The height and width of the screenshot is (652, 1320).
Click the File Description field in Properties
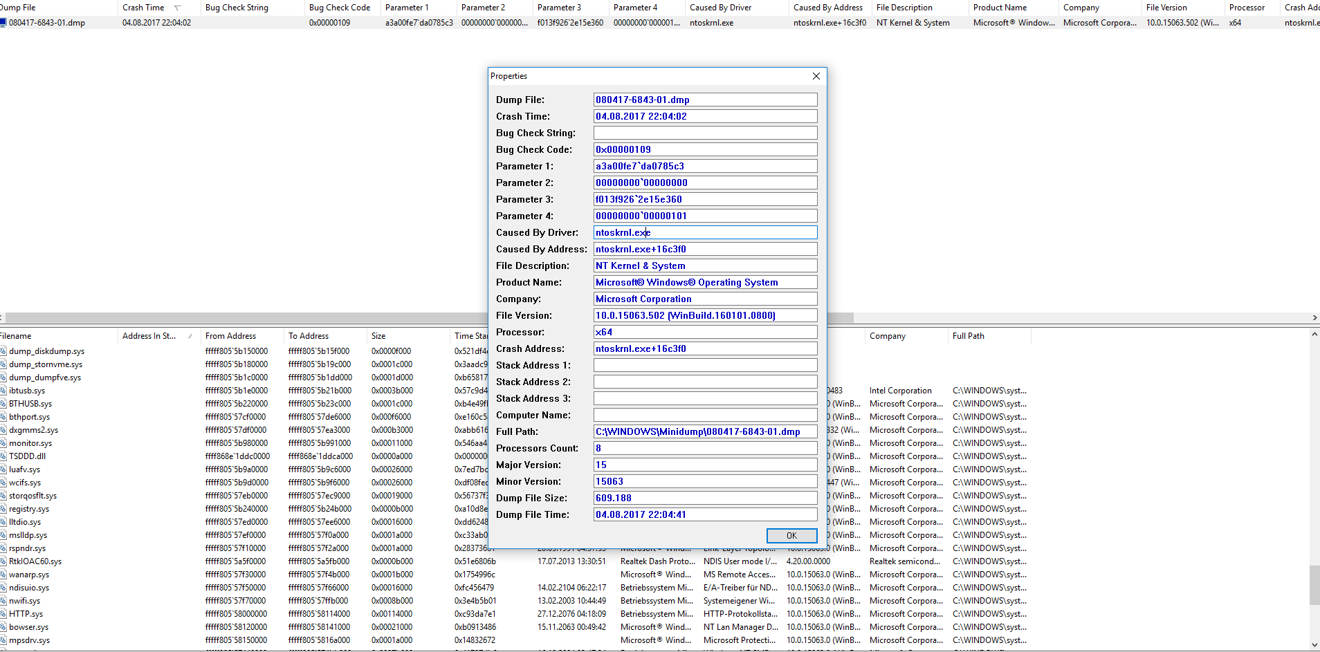click(705, 266)
